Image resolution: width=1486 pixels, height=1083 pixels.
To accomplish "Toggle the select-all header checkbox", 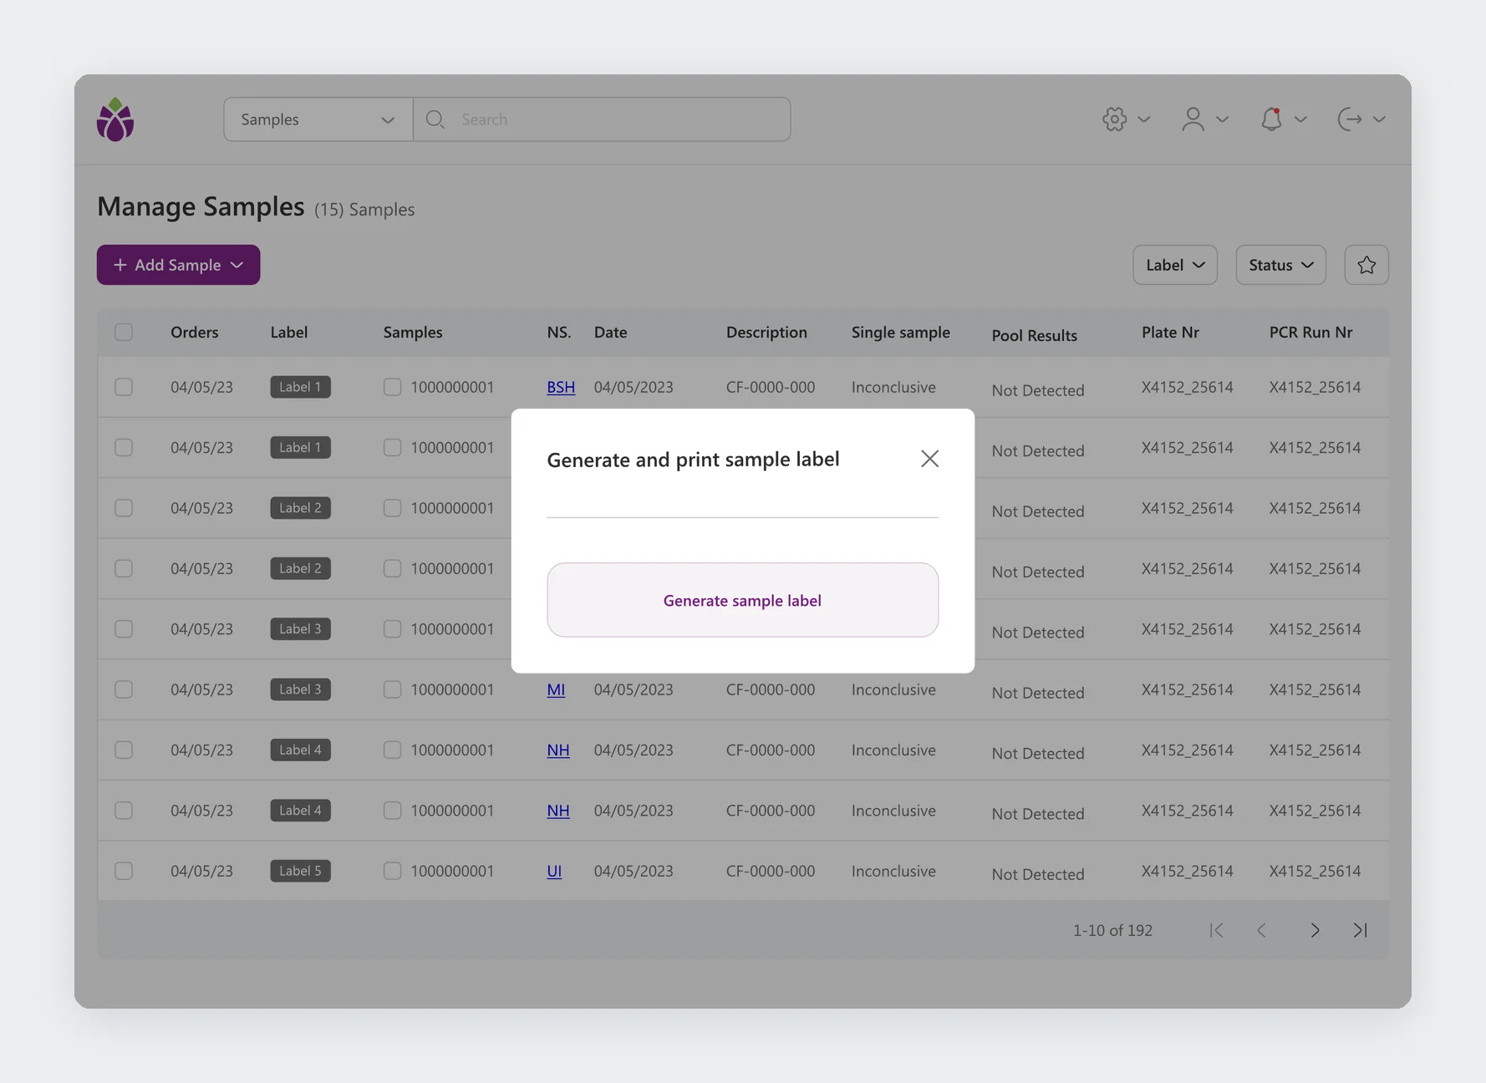I will (124, 332).
